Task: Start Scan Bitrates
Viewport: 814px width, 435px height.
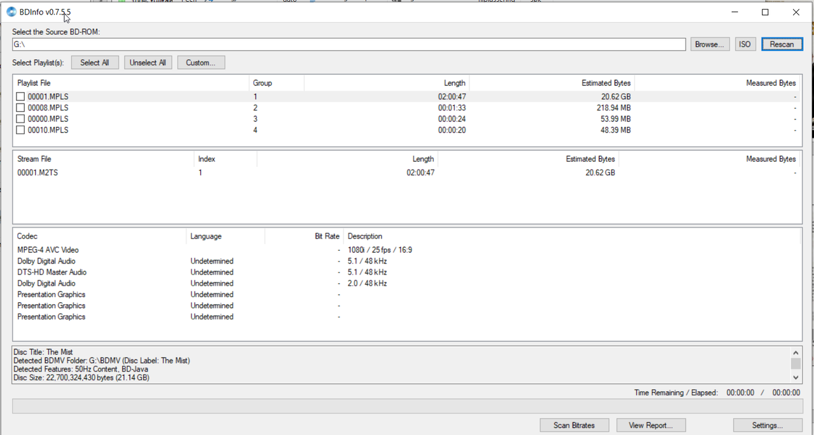Action: [x=574, y=425]
